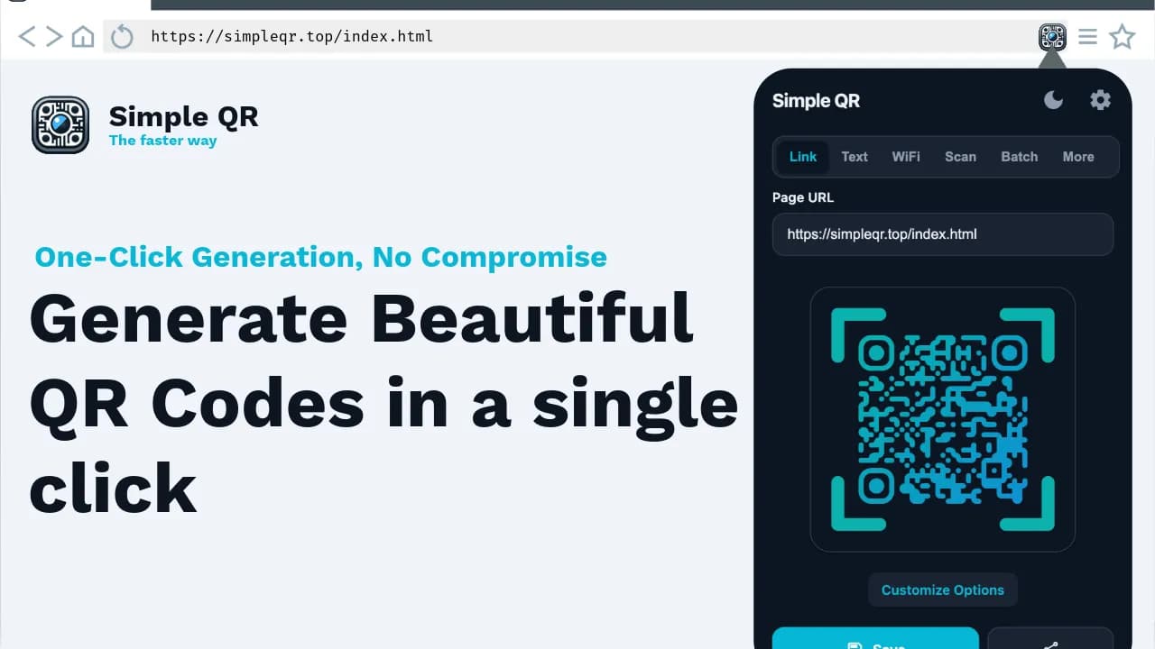Image resolution: width=1155 pixels, height=649 pixels.
Task: Switch to the Text tab
Action: pos(855,157)
